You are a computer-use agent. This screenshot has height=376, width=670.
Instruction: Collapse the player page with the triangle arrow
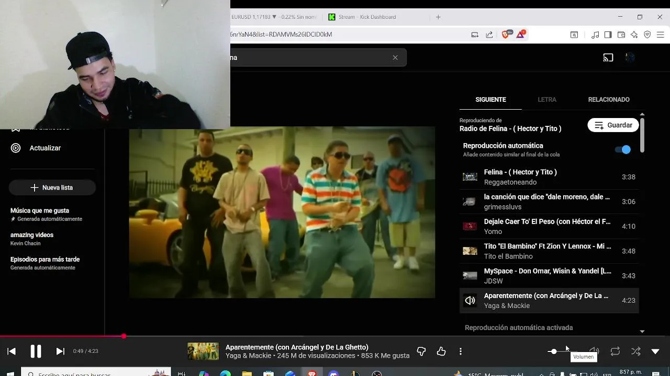coord(655,351)
